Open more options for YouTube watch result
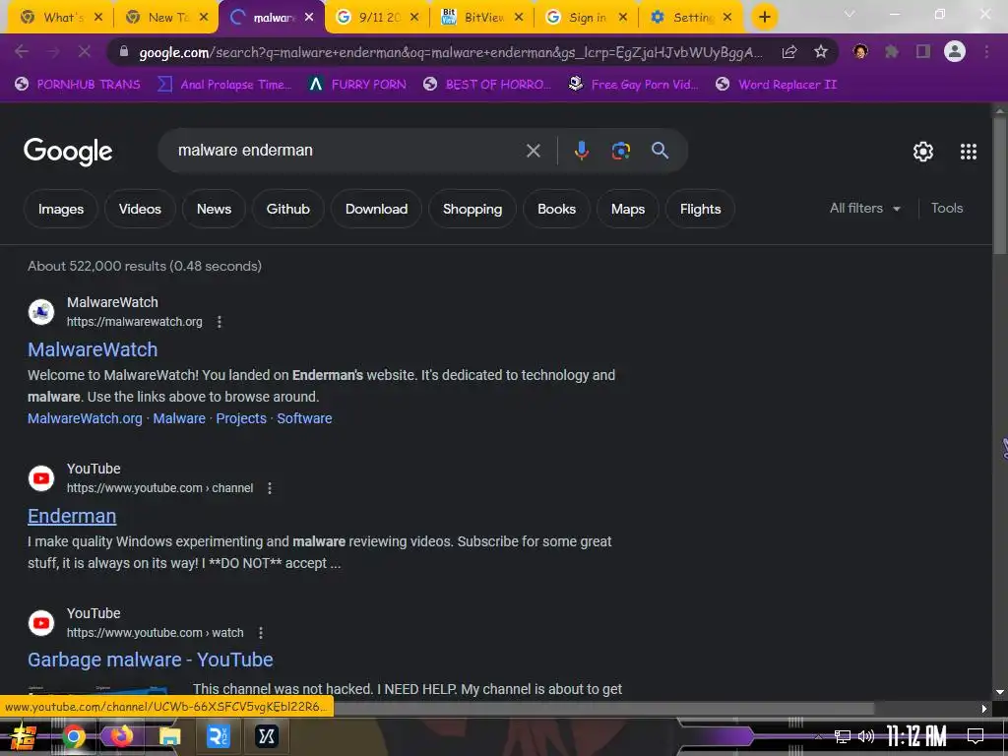The image size is (1008, 756). (260, 633)
